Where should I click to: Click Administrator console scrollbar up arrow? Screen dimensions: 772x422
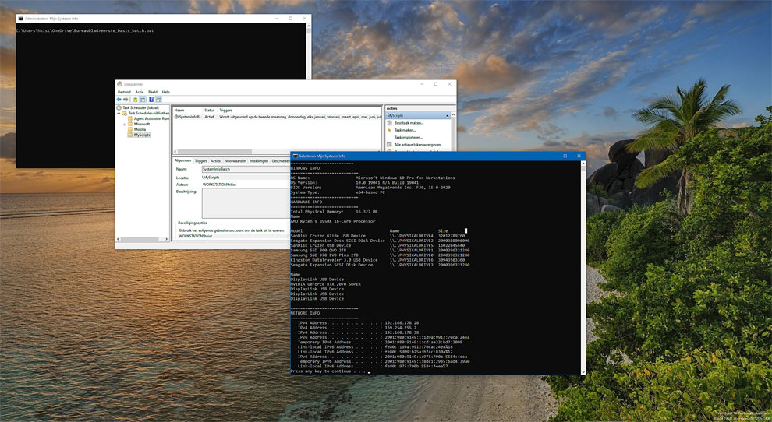click(309, 26)
